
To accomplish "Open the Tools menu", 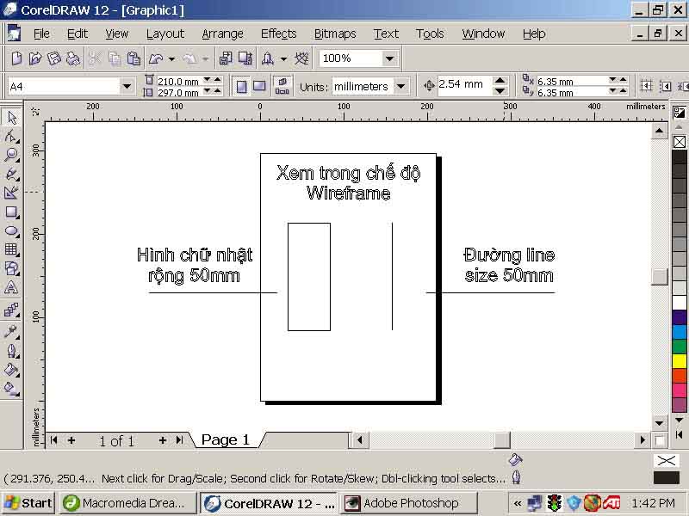I will [x=430, y=34].
